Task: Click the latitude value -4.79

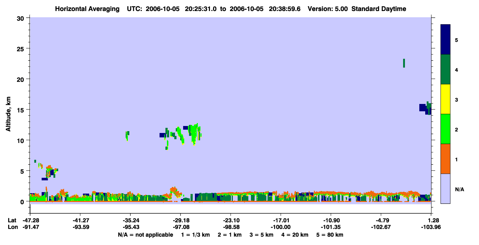Action: pyautogui.click(x=381, y=220)
